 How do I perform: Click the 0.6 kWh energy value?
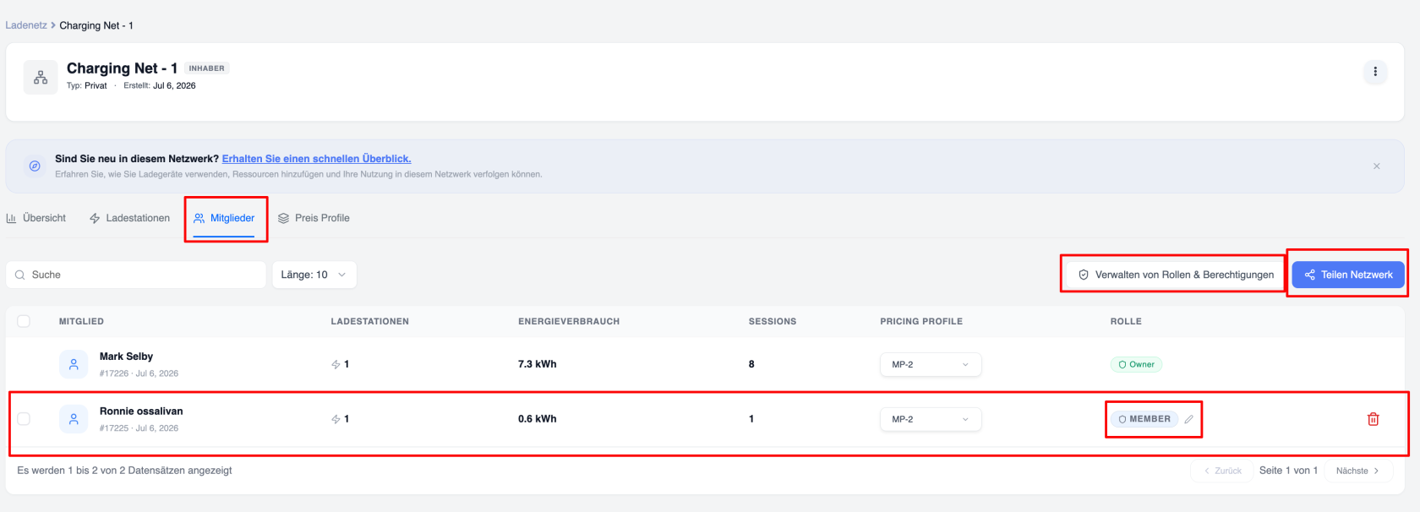tap(538, 419)
